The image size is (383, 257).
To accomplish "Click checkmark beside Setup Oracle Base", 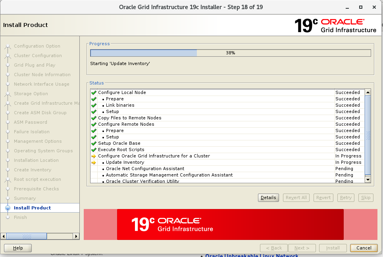I will click(94, 143).
